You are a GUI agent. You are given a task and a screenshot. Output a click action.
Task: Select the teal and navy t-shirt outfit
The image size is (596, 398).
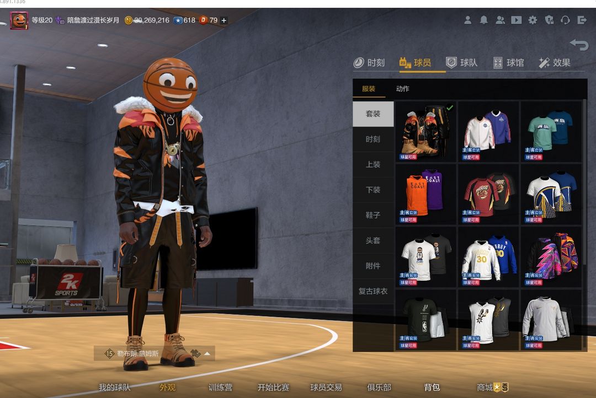[551, 131]
